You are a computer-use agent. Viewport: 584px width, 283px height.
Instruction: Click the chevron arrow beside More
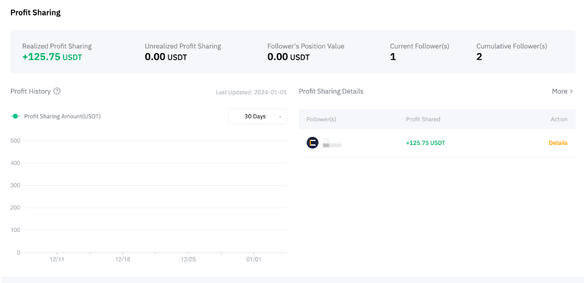[571, 91]
